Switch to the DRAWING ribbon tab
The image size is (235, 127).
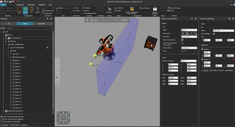(42, 5)
